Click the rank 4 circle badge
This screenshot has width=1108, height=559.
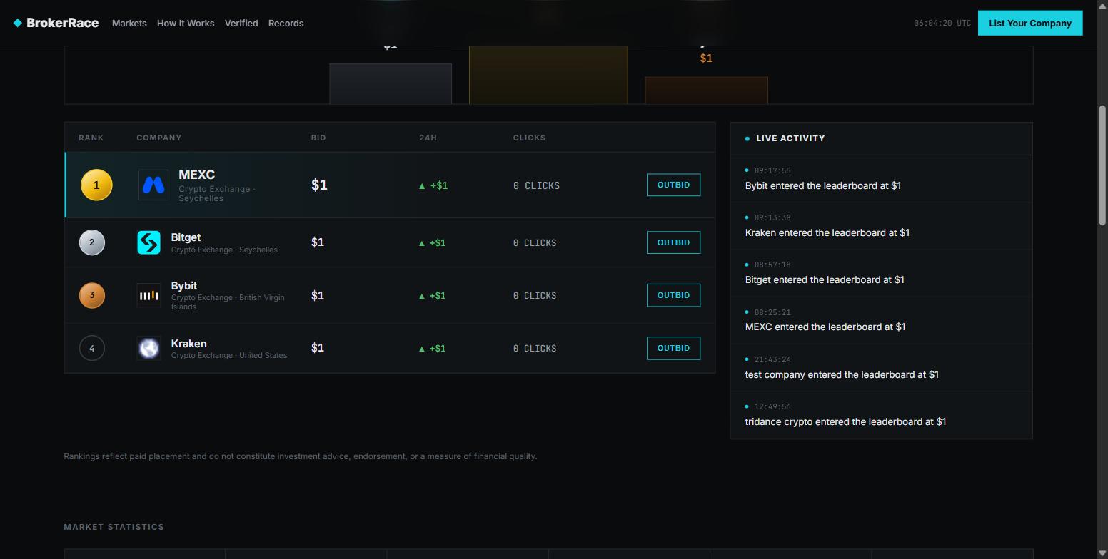[x=91, y=348]
